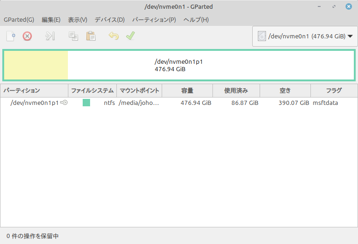Click the green ntfs color swatch
The width and height of the screenshot is (358, 244).
click(86, 103)
